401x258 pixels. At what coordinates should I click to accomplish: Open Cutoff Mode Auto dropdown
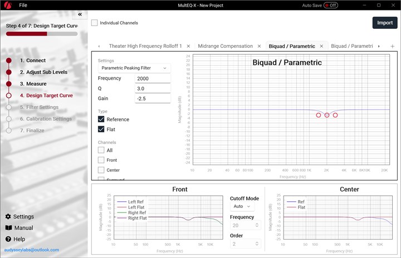tap(242, 206)
